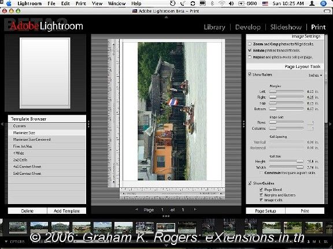Open the View menu

[97, 3]
